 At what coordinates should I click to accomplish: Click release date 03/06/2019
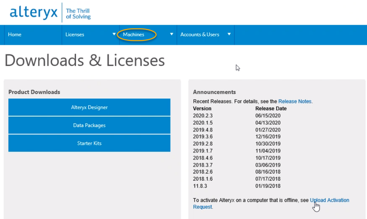tap(268, 165)
